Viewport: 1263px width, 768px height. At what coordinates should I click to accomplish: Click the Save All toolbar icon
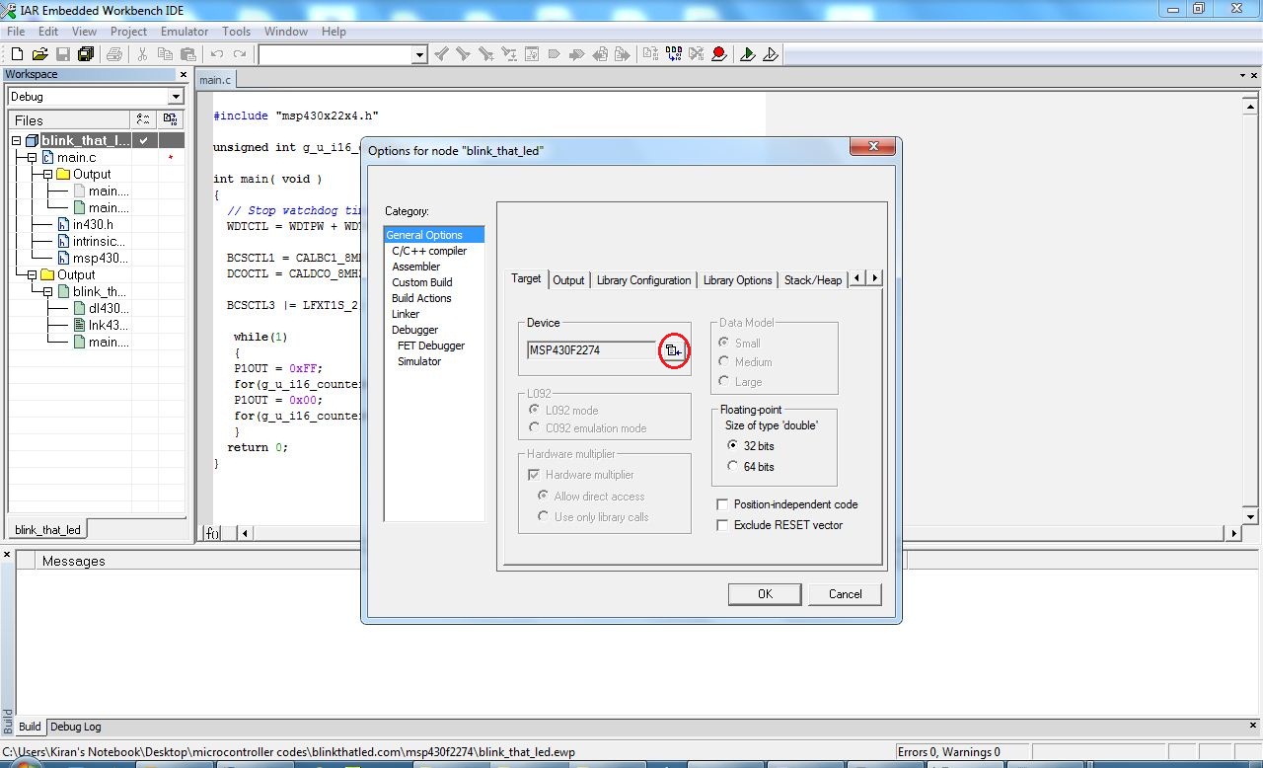(x=86, y=54)
